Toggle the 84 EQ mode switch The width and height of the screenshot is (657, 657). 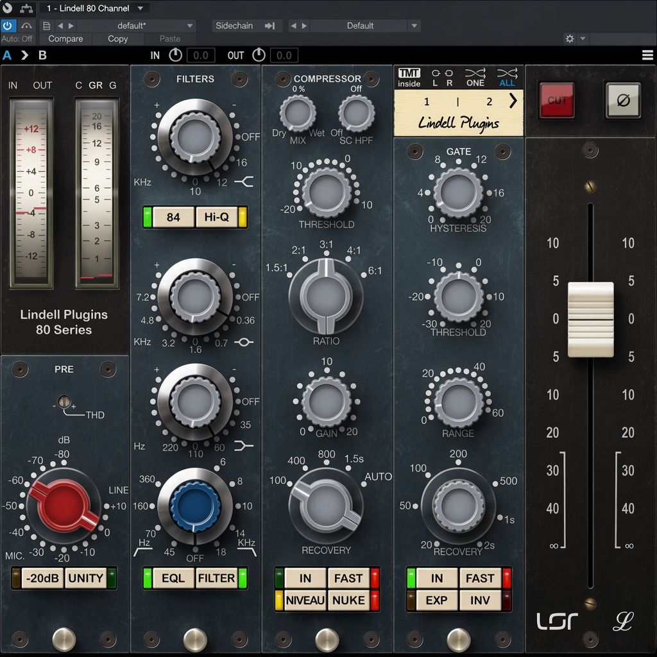pos(173,217)
